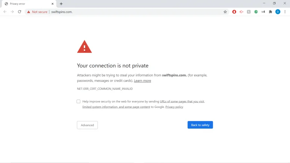The width and height of the screenshot is (290, 163).
Task: Open the blue D profile avatar
Action: (278, 12)
